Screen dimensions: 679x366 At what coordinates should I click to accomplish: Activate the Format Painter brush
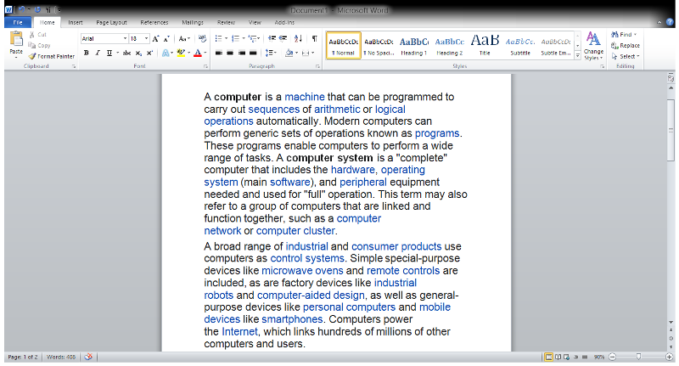tap(52, 56)
